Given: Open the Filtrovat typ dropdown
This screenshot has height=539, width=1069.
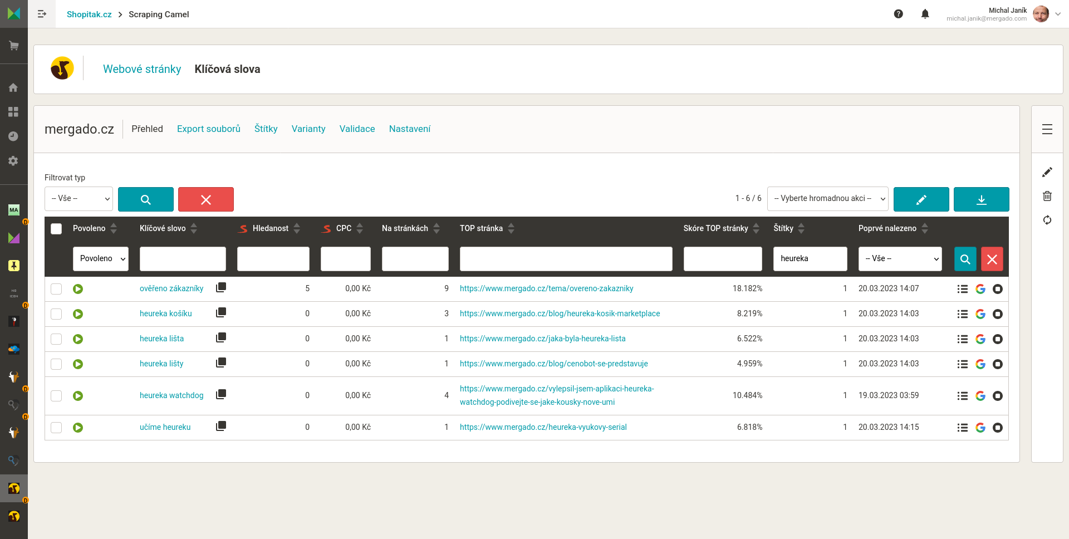Looking at the screenshot, I should point(79,199).
